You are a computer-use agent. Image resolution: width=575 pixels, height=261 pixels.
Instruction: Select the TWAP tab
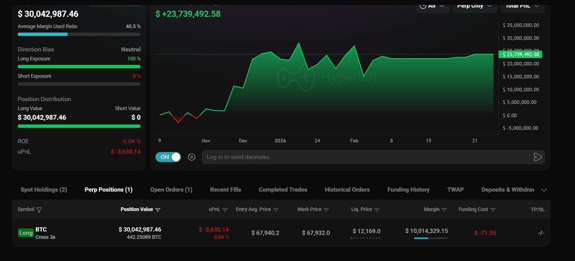455,190
